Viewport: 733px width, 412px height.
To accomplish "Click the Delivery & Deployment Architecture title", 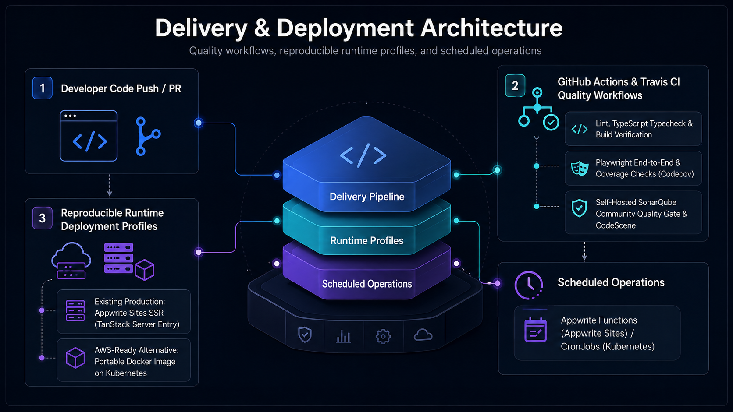I will [359, 28].
